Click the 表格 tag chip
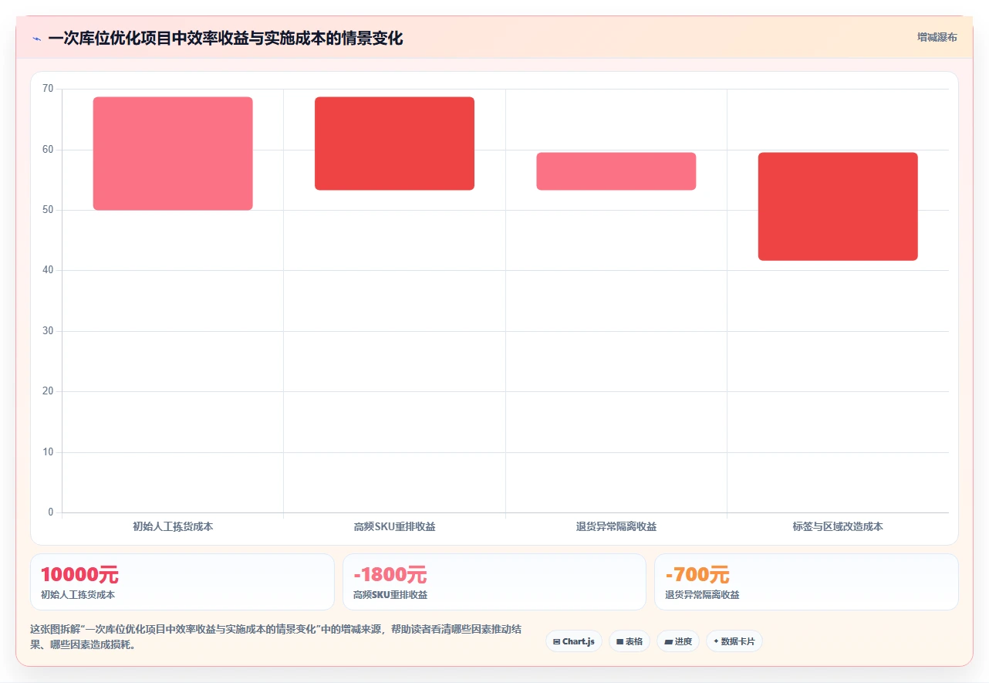The image size is (989, 683). coord(630,641)
